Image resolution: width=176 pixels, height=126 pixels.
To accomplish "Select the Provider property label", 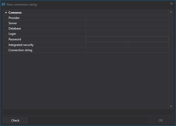I will (14, 18).
